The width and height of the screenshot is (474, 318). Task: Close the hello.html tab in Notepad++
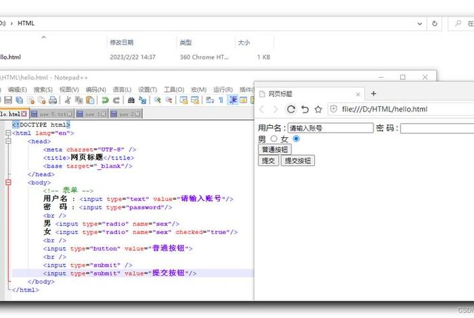[24, 114]
